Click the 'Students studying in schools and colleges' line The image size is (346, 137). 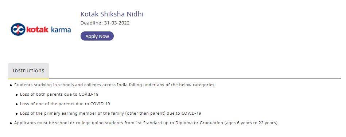click(x=115, y=85)
